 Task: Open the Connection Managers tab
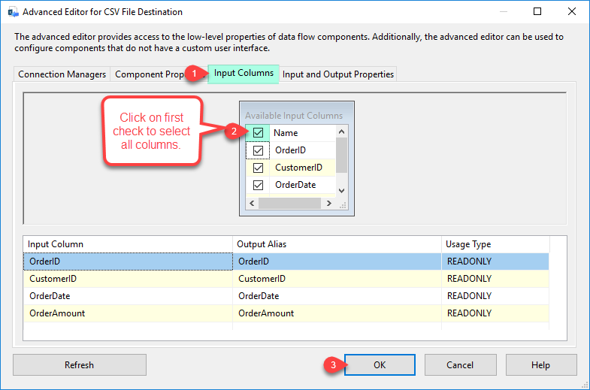tap(62, 74)
